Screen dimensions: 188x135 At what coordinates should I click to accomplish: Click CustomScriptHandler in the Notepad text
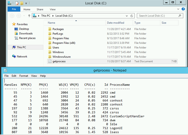(127, 116)
